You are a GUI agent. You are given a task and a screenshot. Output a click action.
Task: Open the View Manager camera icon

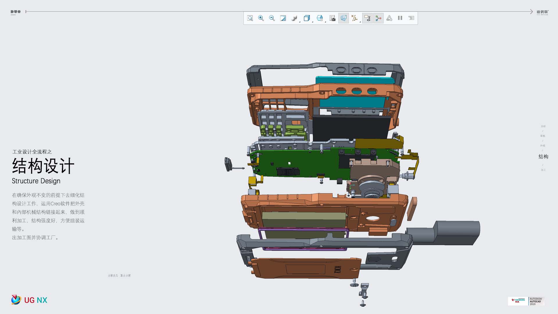point(332,18)
